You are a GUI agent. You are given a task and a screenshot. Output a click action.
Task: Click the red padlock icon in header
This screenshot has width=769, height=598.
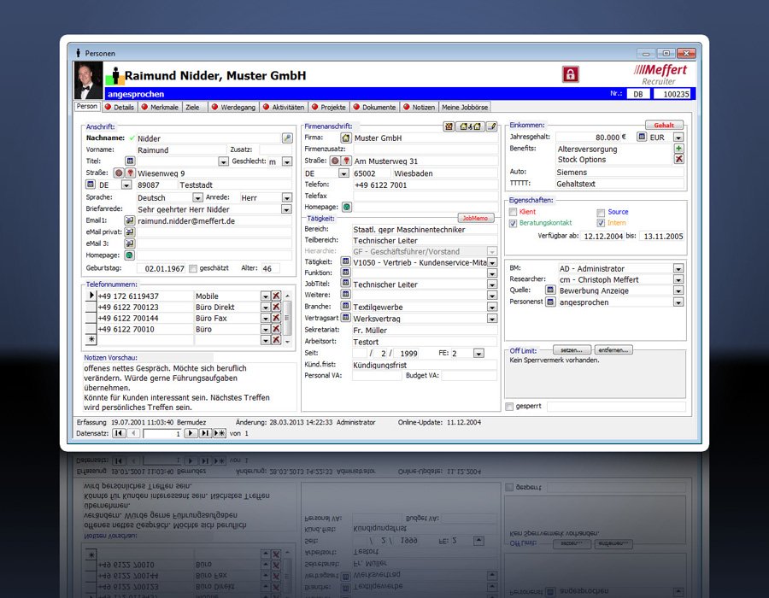point(570,74)
